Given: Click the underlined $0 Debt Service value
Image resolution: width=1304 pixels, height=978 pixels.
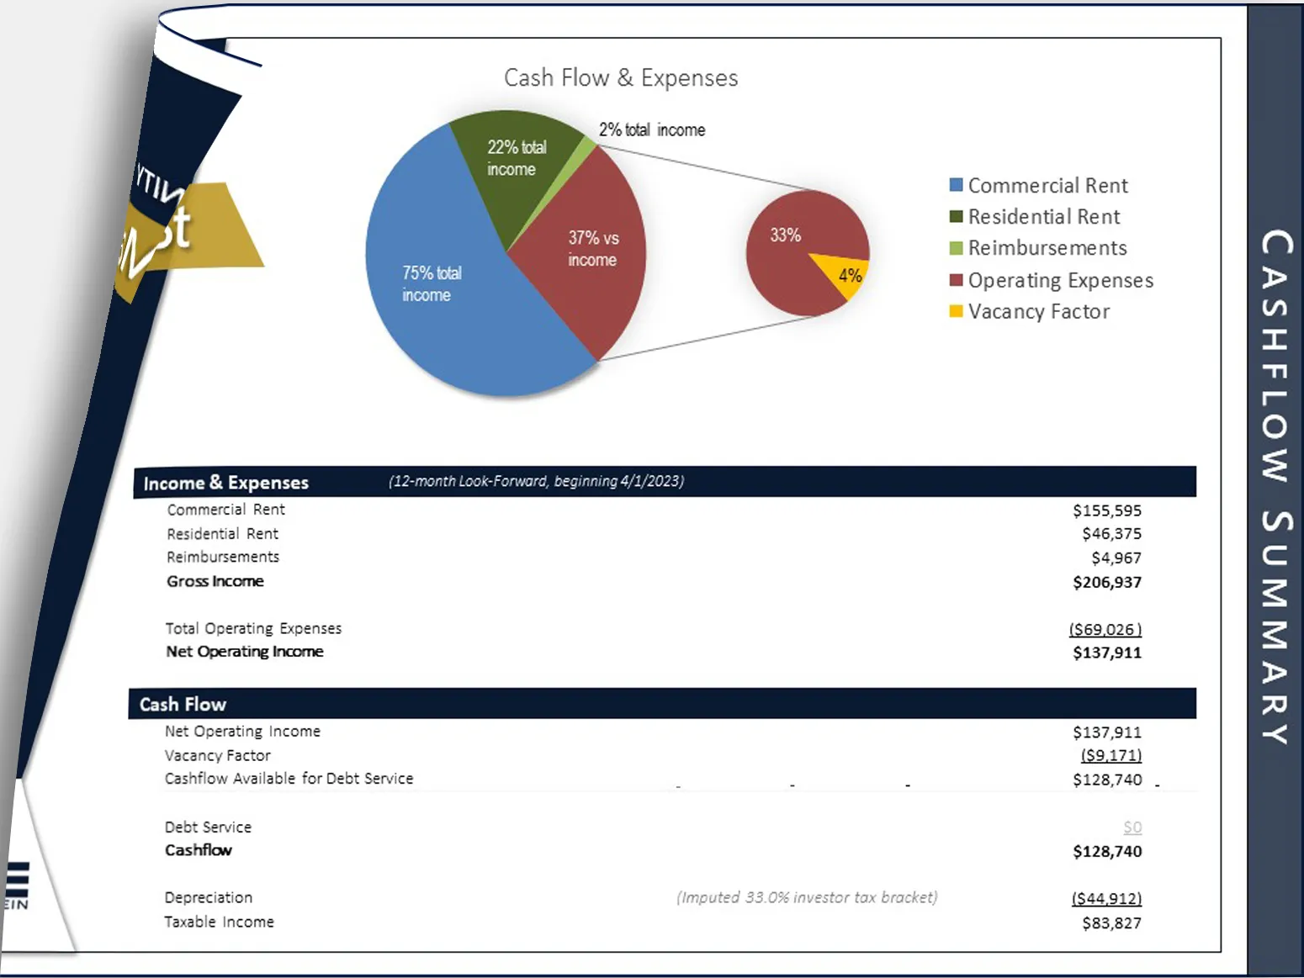Looking at the screenshot, I should pyautogui.click(x=1132, y=827).
